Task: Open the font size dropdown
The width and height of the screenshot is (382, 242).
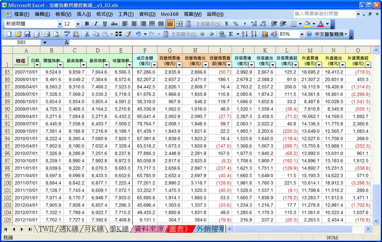Action: (x=78, y=24)
